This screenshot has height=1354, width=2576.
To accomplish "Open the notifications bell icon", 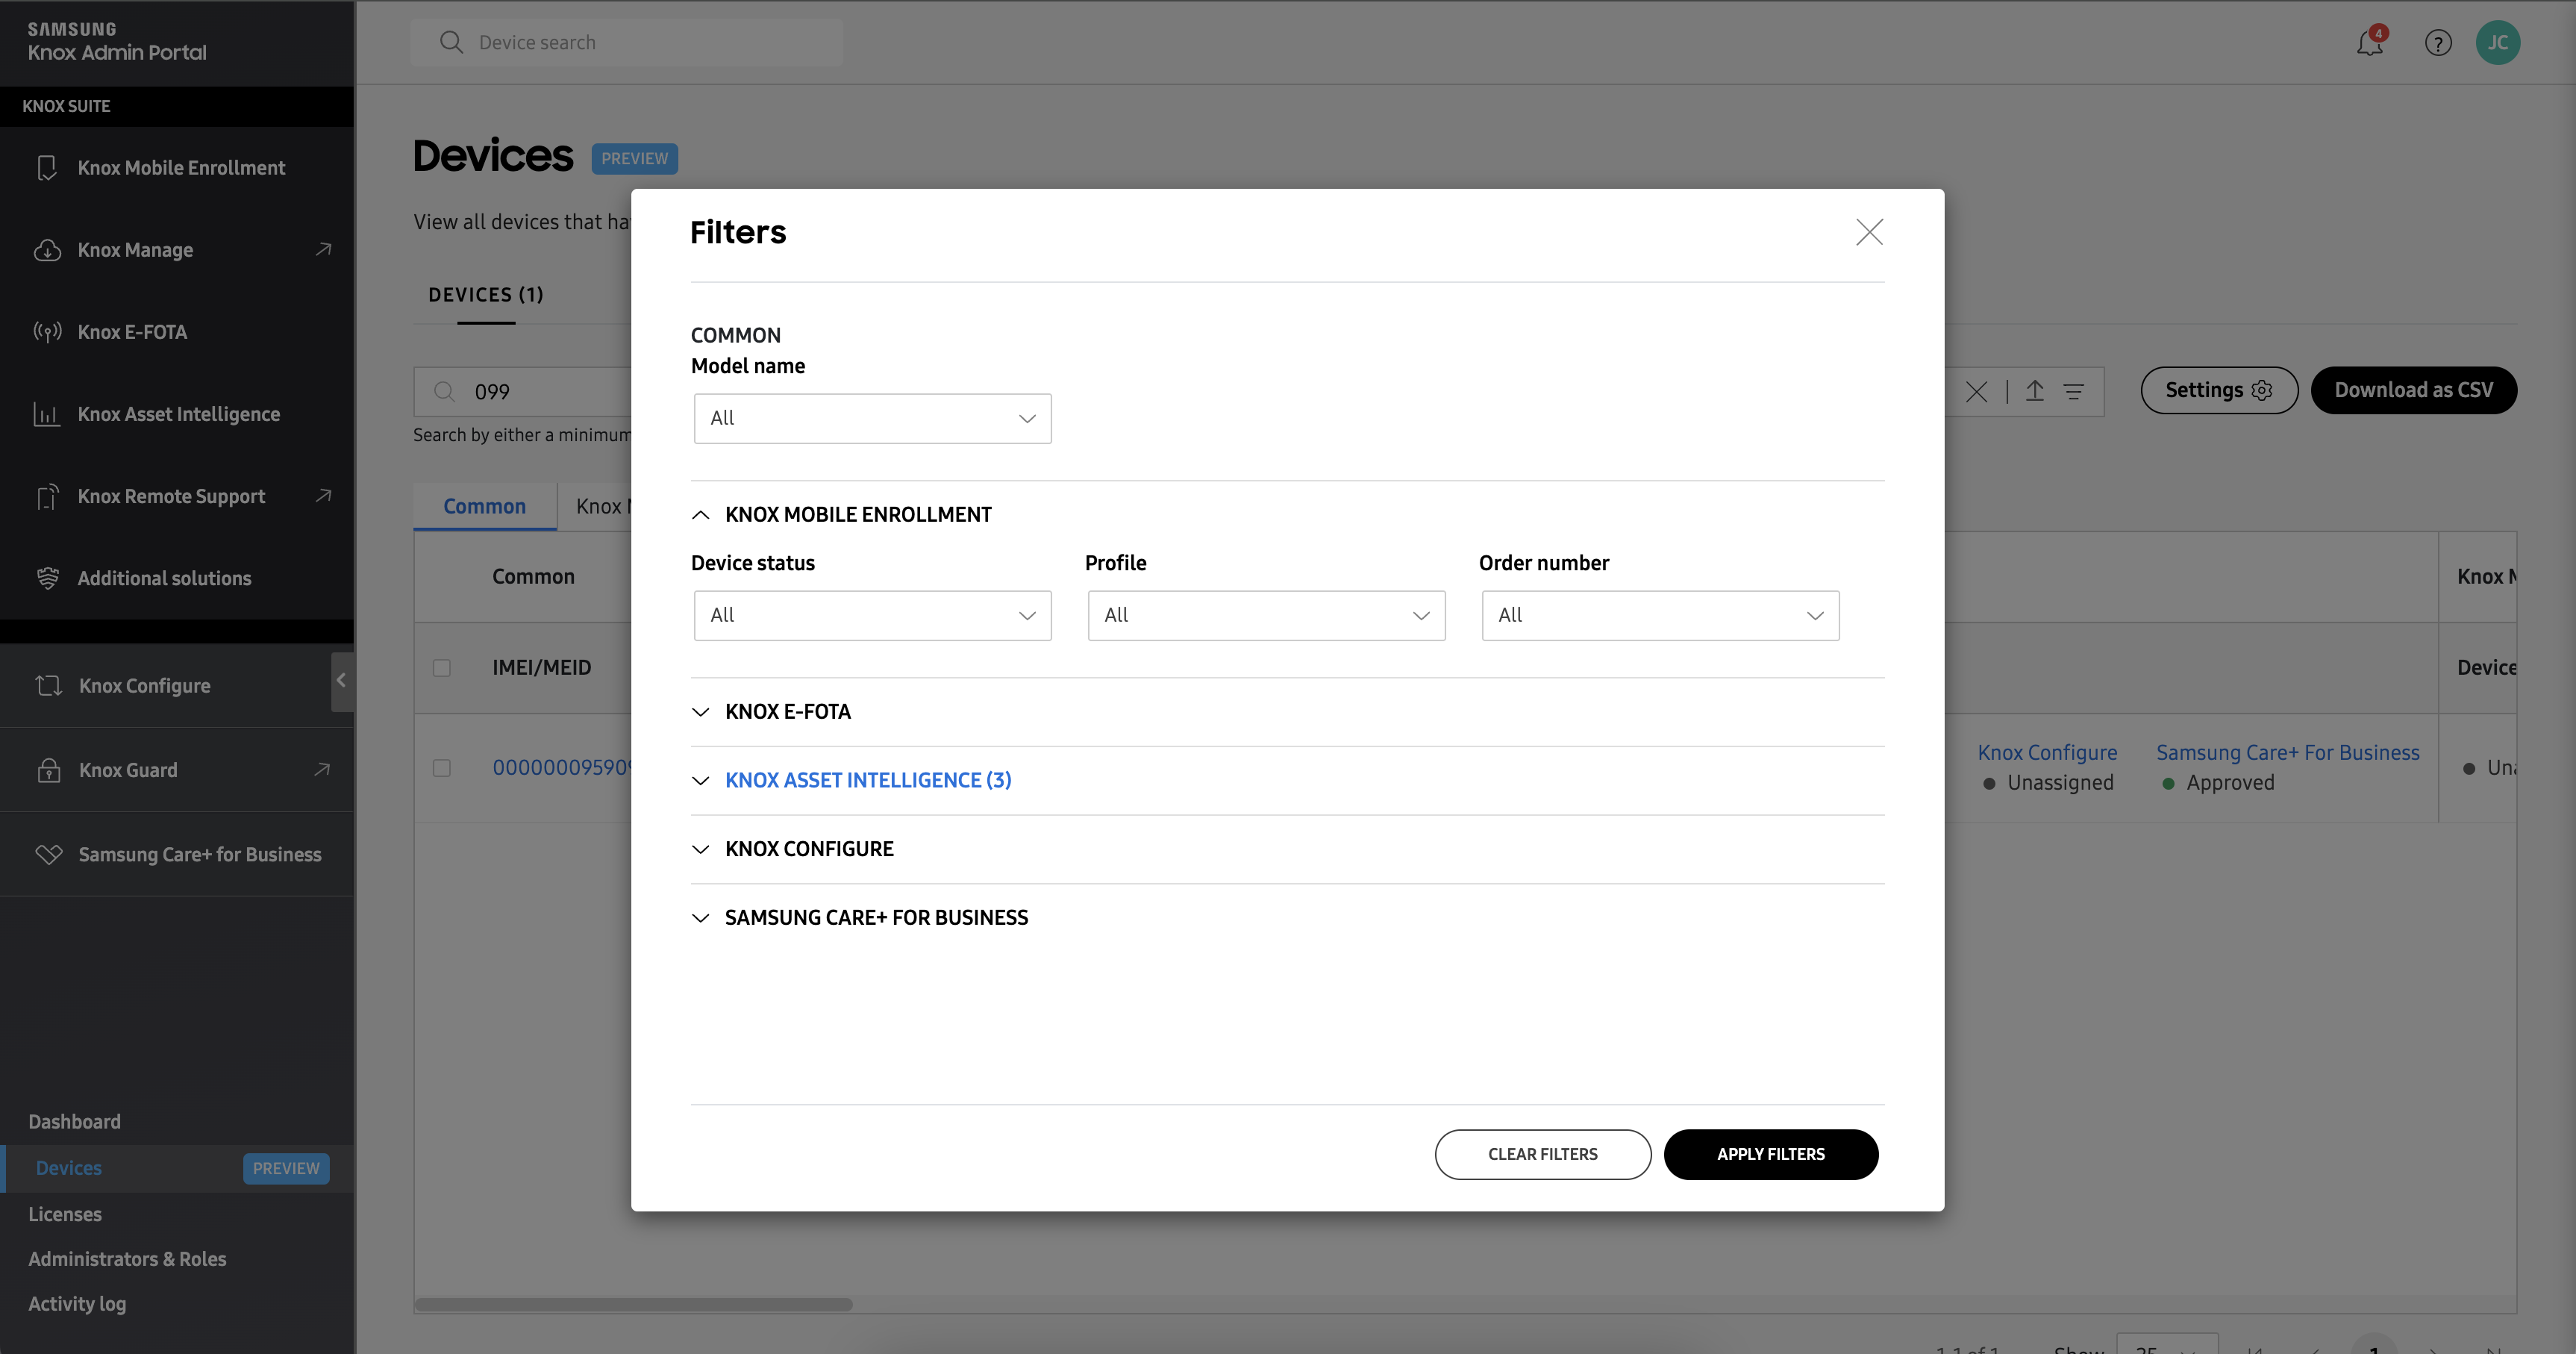I will [2369, 43].
